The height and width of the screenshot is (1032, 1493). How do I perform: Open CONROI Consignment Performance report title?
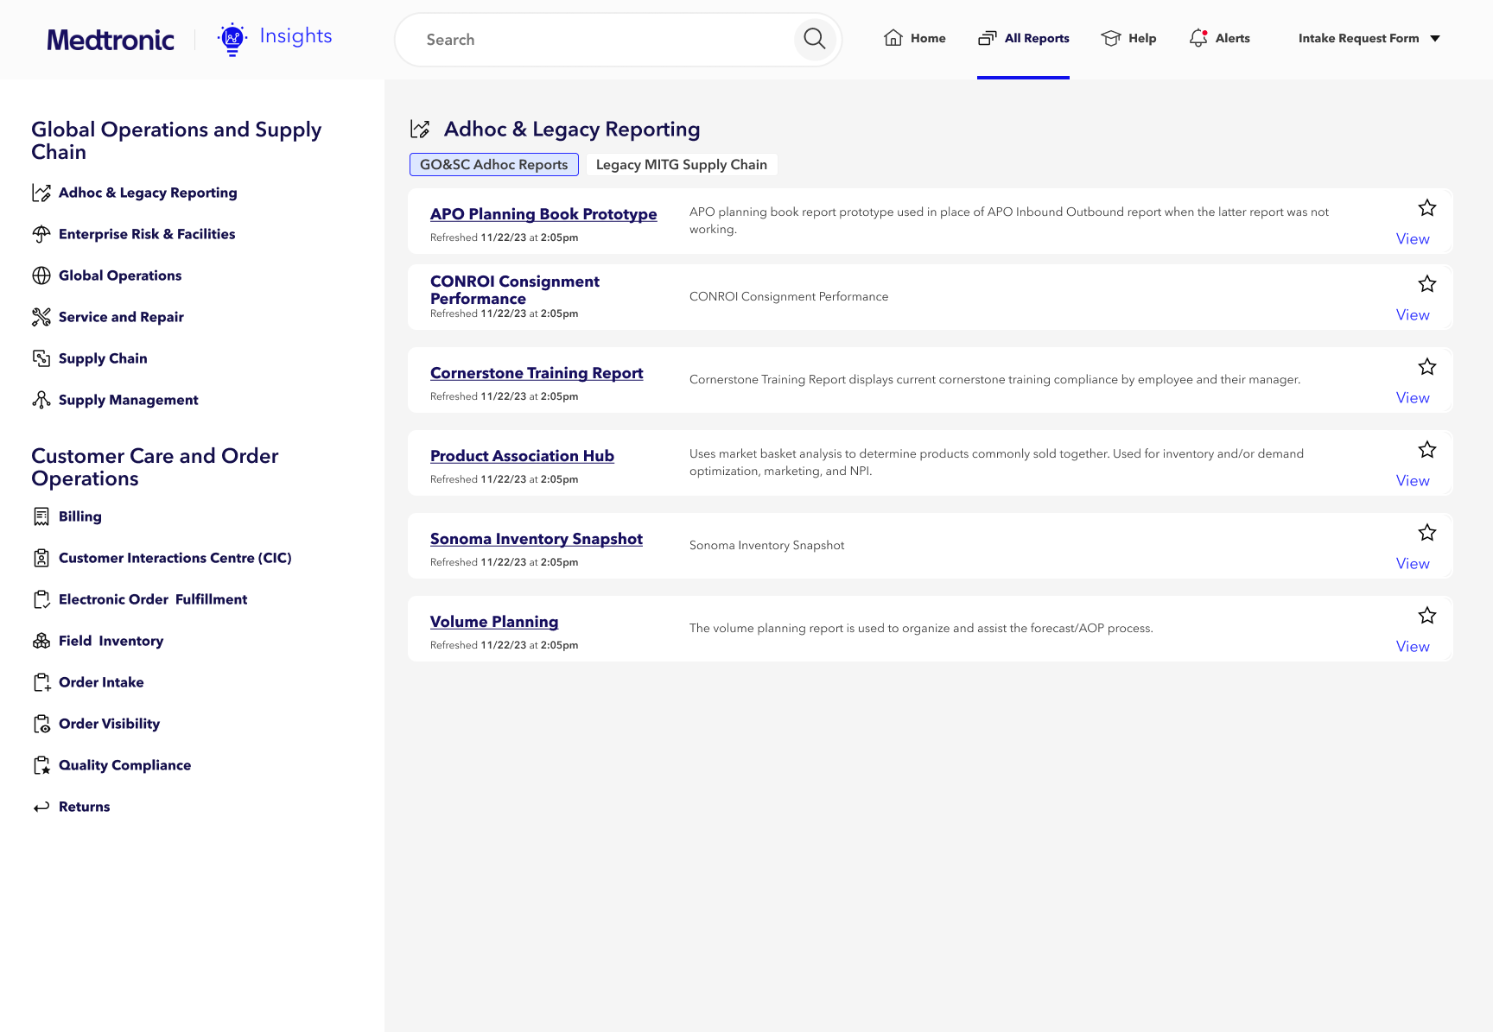coord(515,290)
